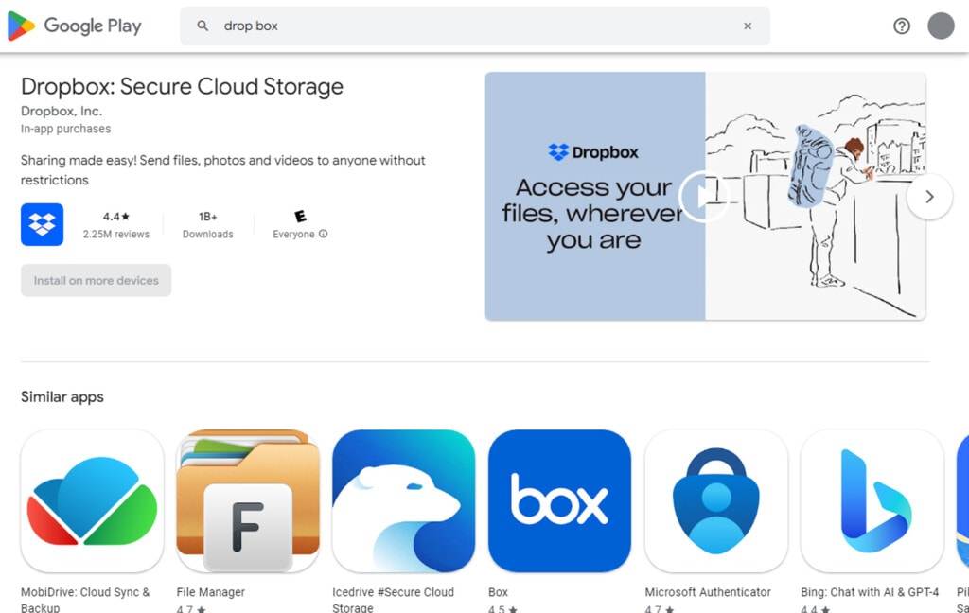Click the "Install on more devices" button
The width and height of the screenshot is (969, 613).
pyautogui.click(x=96, y=281)
